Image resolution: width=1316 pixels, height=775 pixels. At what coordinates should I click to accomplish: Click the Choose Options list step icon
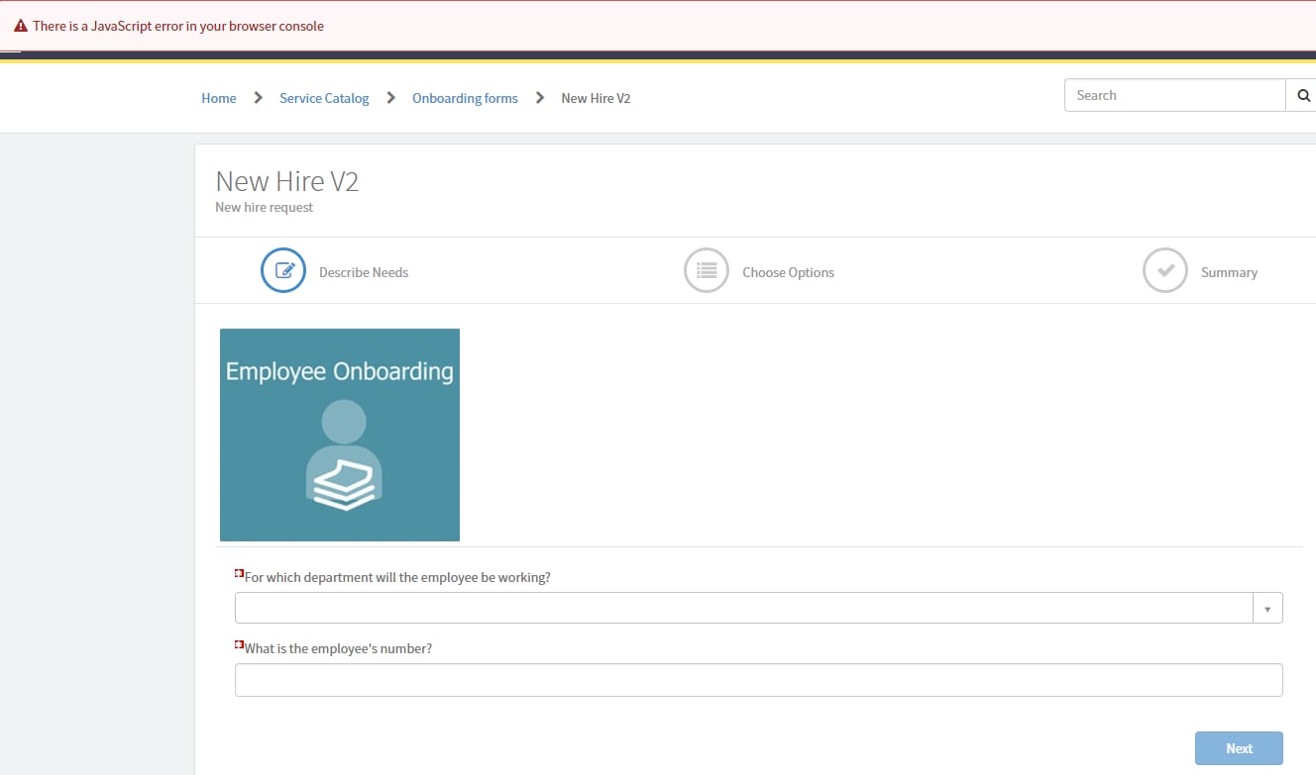pyautogui.click(x=707, y=270)
